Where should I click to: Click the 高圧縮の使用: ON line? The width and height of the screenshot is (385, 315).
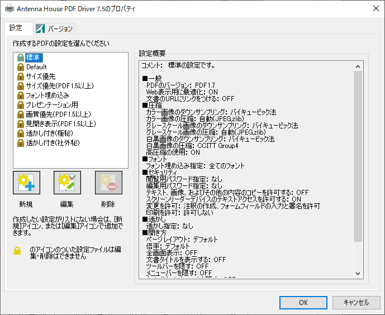pyautogui.click(x=173, y=152)
